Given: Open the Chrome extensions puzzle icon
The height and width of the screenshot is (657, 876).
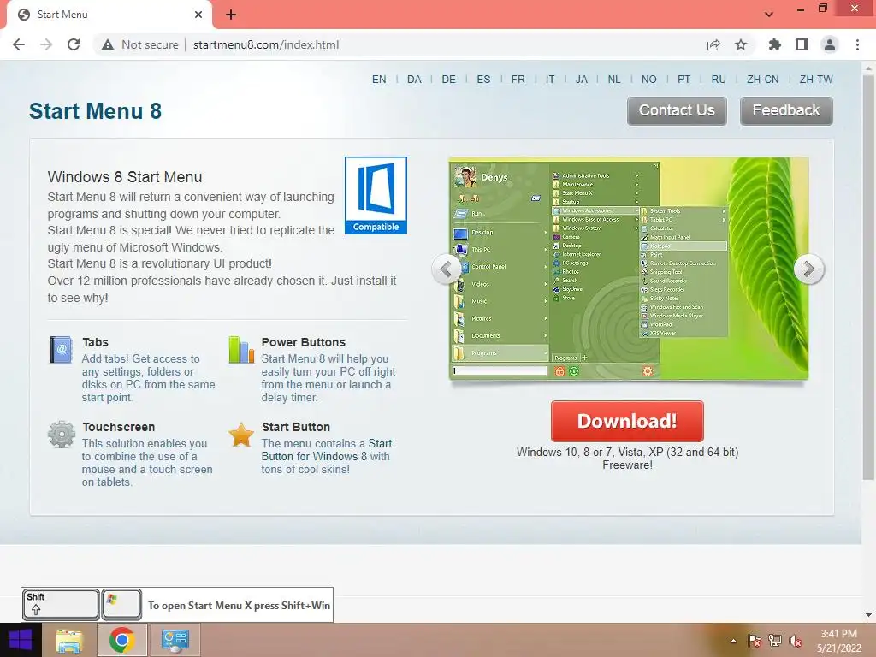Looking at the screenshot, I should (x=775, y=44).
